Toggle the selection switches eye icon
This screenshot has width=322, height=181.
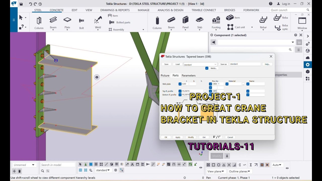(201, 167)
